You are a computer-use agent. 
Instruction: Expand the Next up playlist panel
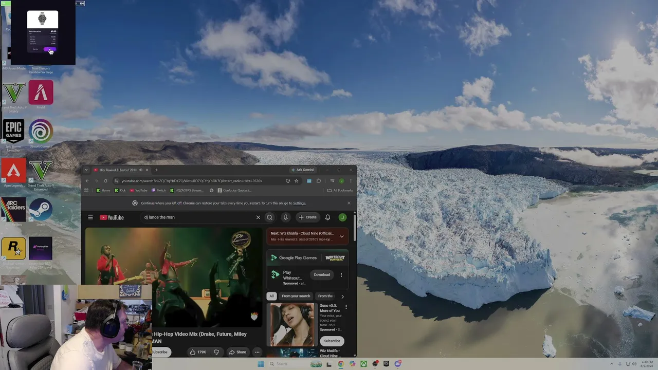pos(341,236)
